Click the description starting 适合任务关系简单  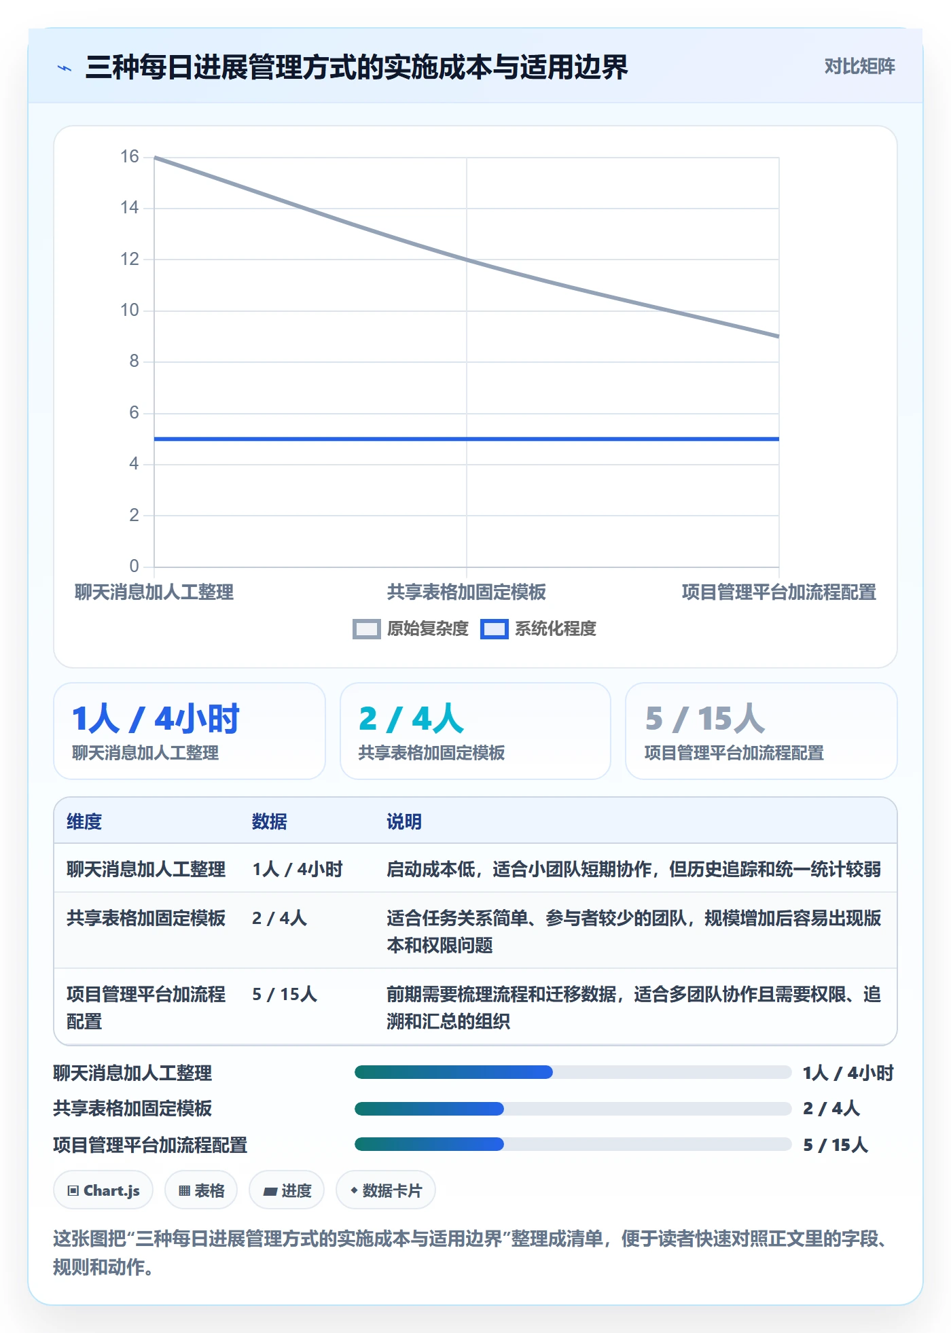634,931
